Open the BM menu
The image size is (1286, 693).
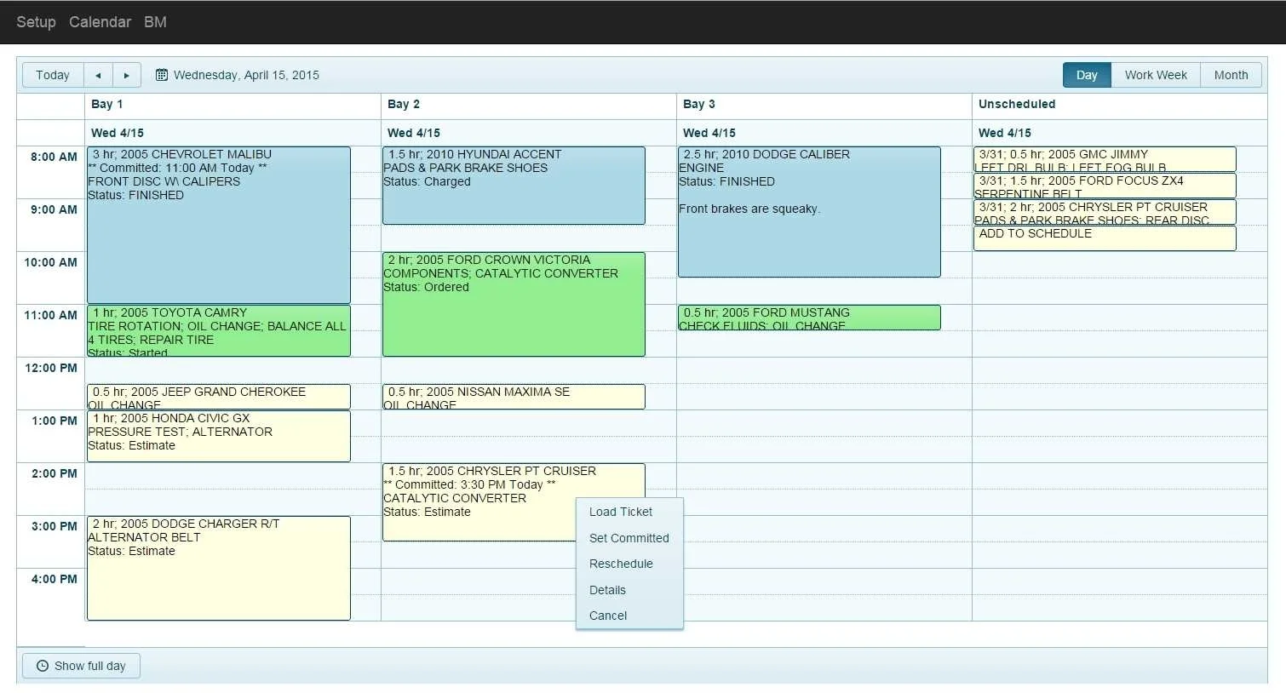[155, 22]
